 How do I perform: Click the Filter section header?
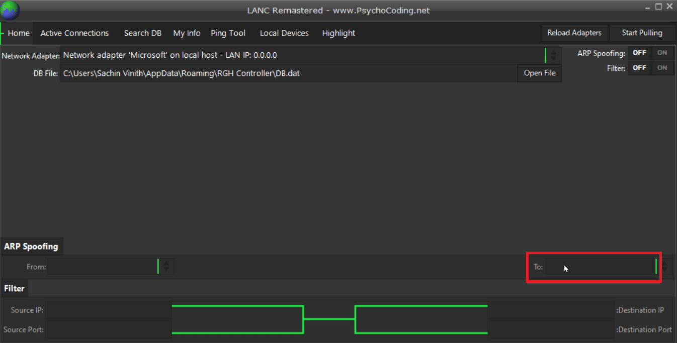(14, 289)
